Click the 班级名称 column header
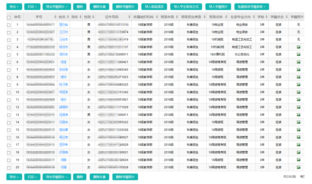The width and height of the screenshot is (312, 184). coord(216,17)
